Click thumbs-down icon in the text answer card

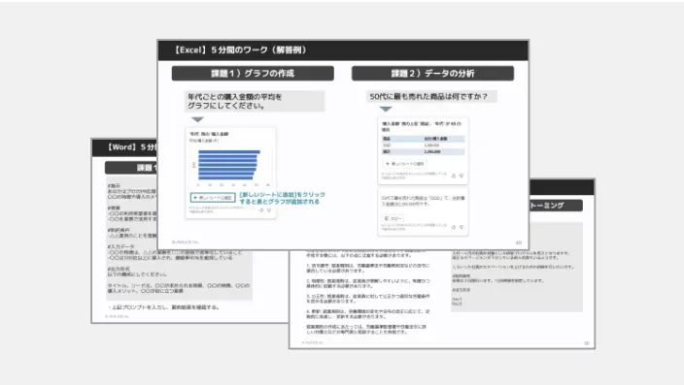coord(462,227)
